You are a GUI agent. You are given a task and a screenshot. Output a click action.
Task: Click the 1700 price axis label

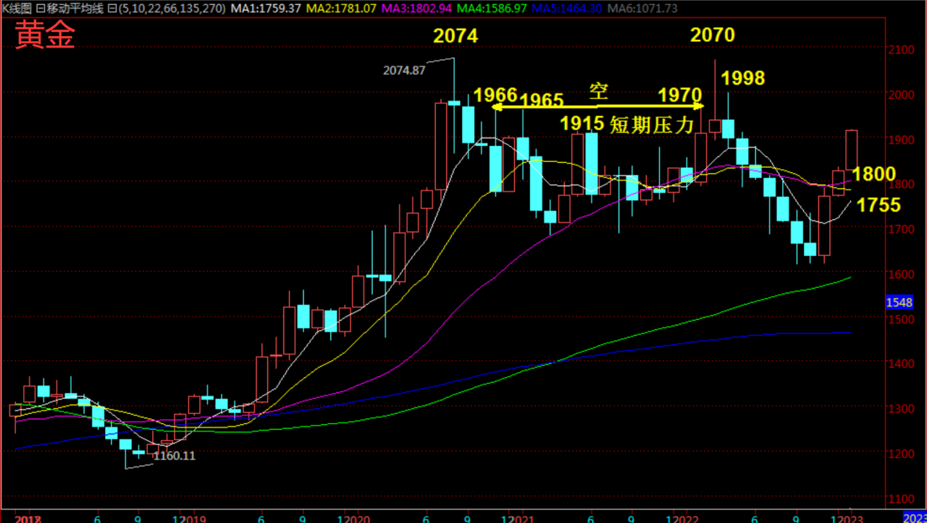click(902, 229)
